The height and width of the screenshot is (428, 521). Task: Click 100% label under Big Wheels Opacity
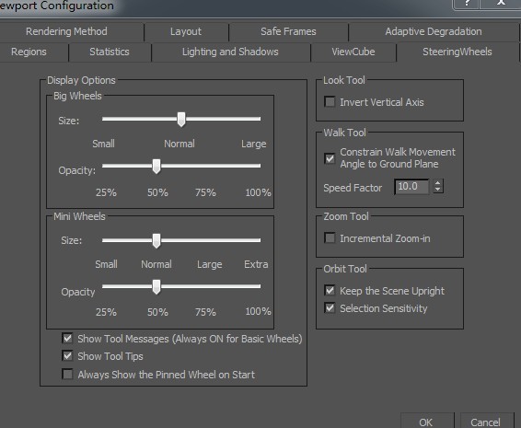(x=258, y=192)
